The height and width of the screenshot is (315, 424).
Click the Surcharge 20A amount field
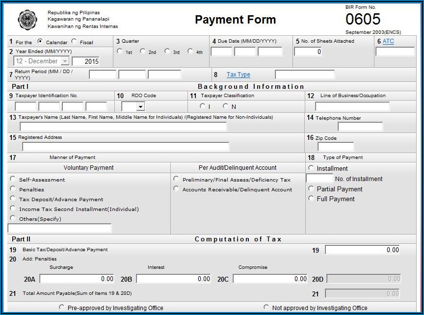[77, 279]
